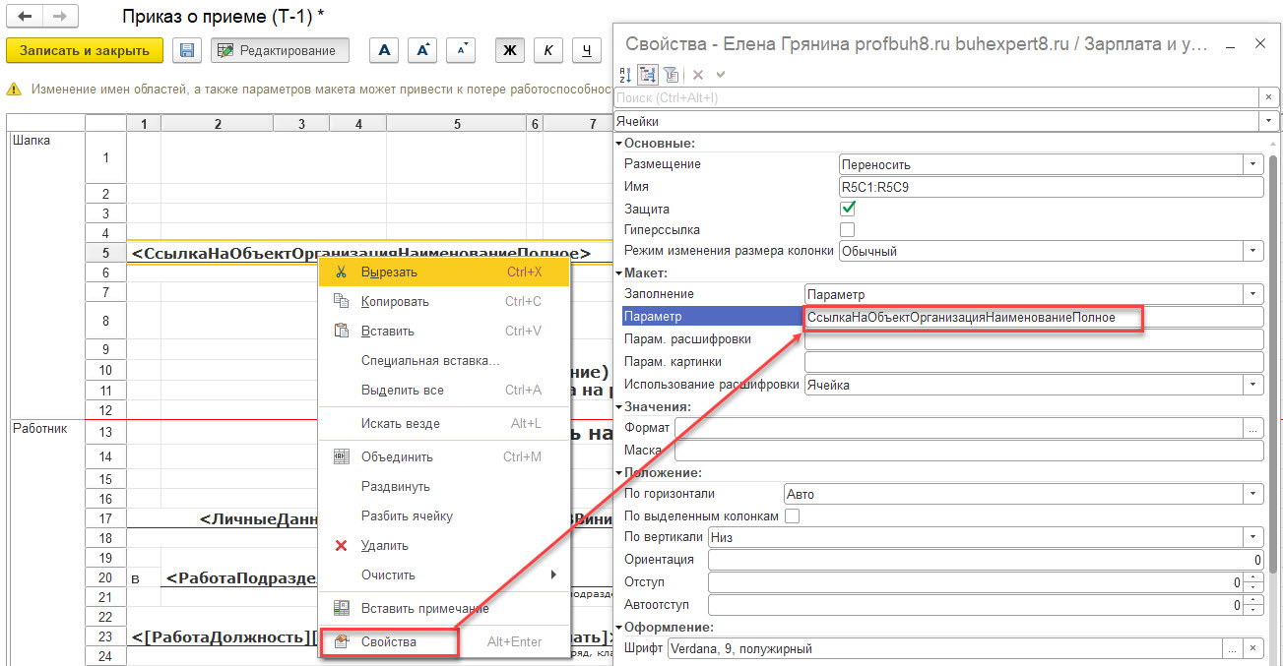Uncheck the Защита checkbox
Viewport: 1283px width, 666px height.
tap(848, 209)
